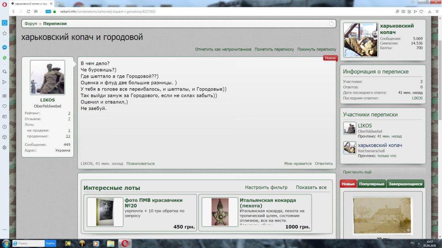Open the search-in-page magnifier icon in toolbar
The height and width of the screenshot is (248, 442).
[x=397, y=11]
